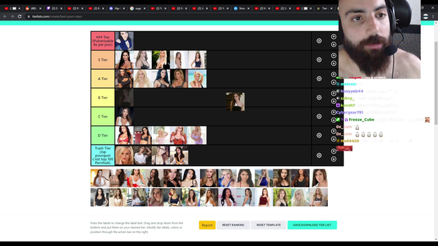
Task: Close the 'Hip-' browser tab
Action: point(124,9)
